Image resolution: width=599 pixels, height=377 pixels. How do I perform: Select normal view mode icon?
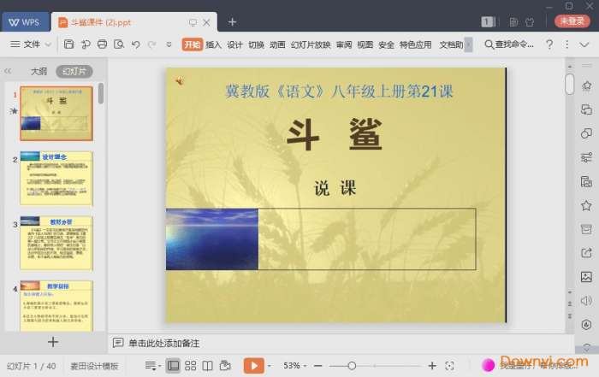click(x=173, y=366)
